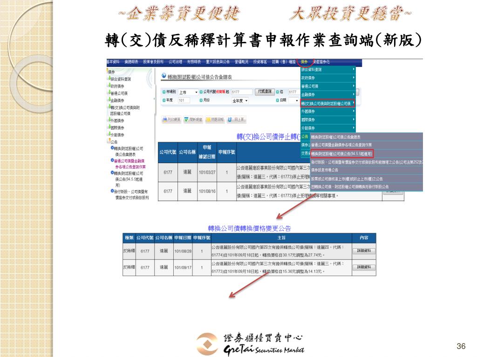Click the blue globe icon beside page title
Screen dimensions: 477x357
[164, 76]
